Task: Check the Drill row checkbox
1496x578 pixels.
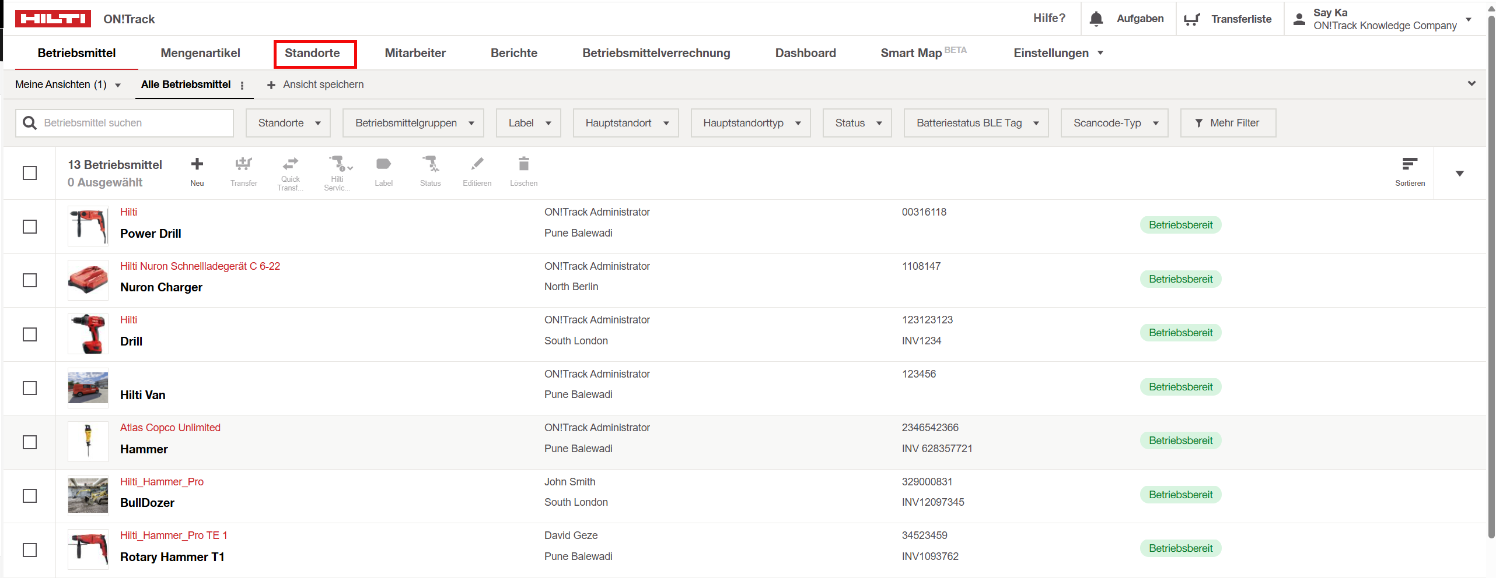Action: click(x=30, y=334)
